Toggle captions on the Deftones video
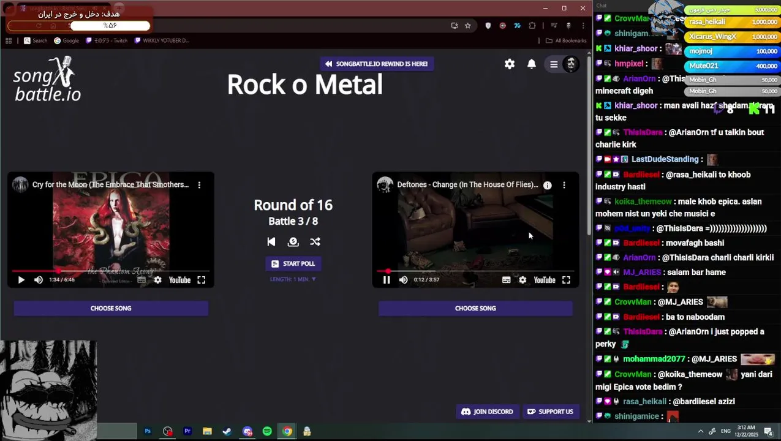 point(506,280)
